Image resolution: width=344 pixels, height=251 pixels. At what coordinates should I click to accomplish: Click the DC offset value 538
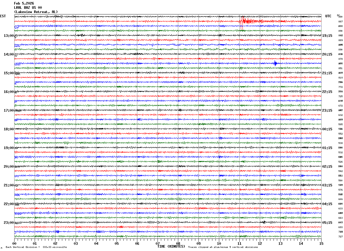(340, 143)
